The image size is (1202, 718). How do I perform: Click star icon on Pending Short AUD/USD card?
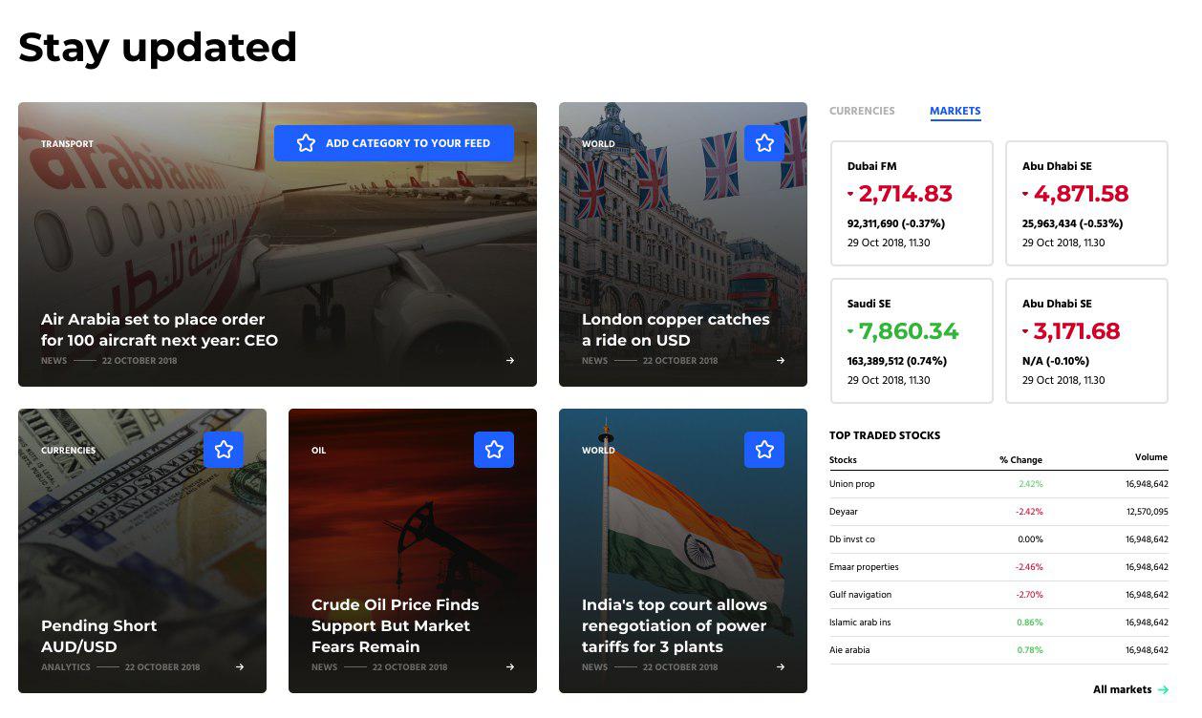pos(224,450)
